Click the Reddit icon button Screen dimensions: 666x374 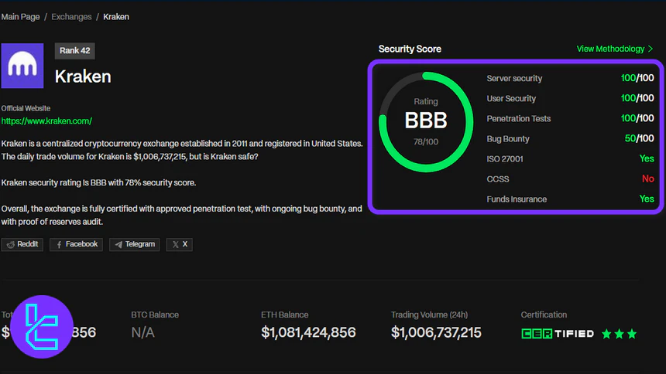tap(22, 244)
